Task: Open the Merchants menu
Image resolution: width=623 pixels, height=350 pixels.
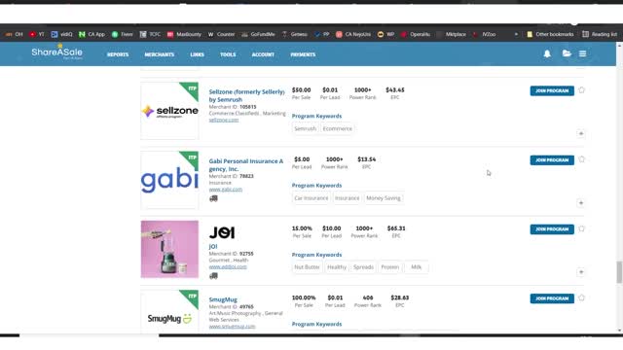Action: (x=160, y=54)
